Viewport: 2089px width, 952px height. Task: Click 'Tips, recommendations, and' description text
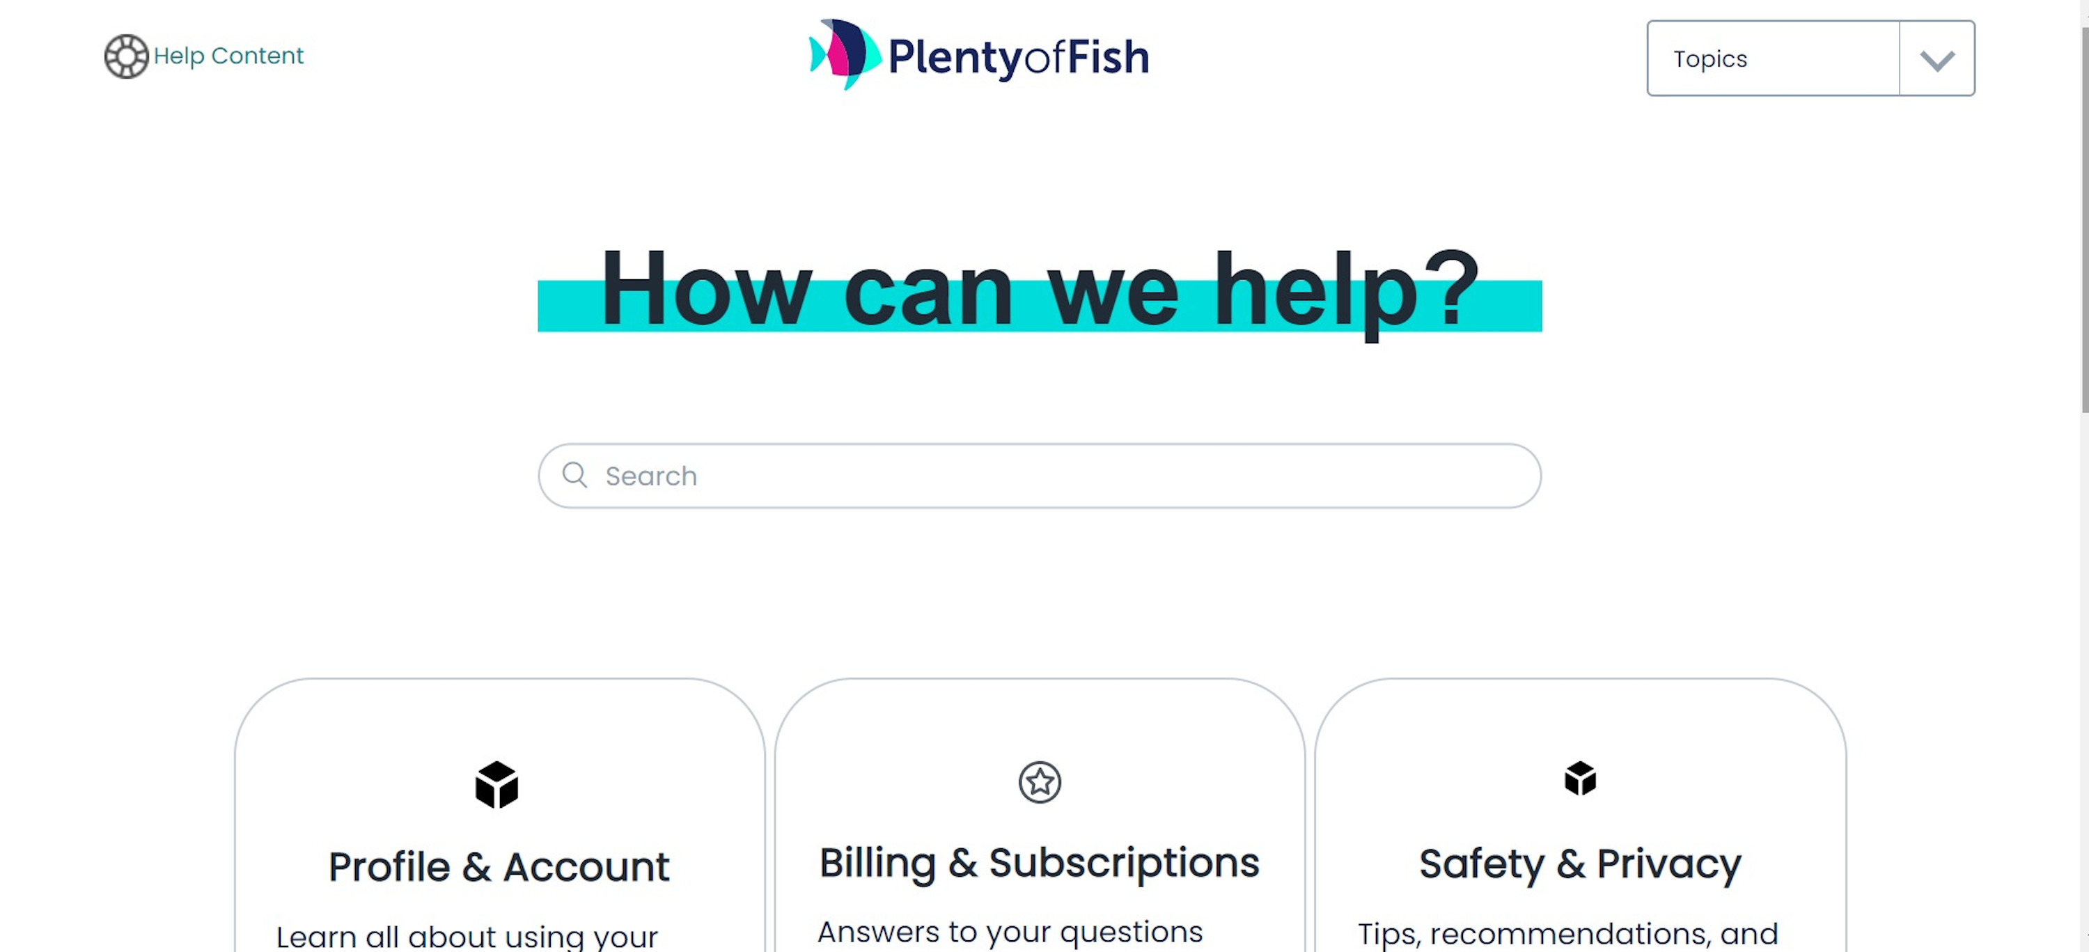(1567, 933)
